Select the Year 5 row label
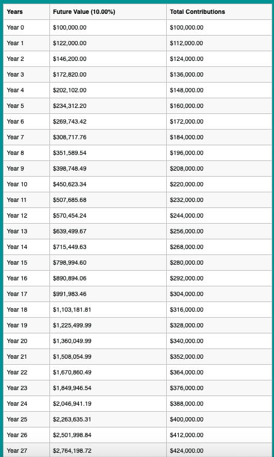 tap(16, 106)
